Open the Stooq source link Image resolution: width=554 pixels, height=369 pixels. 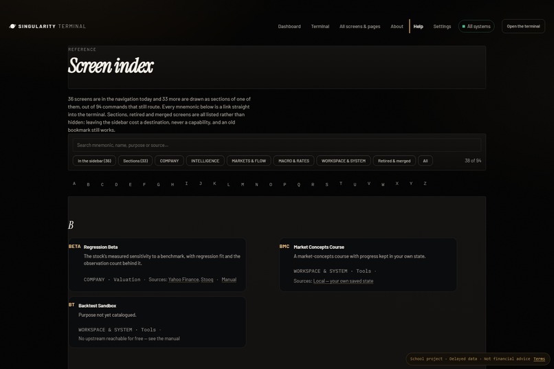[207, 280]
